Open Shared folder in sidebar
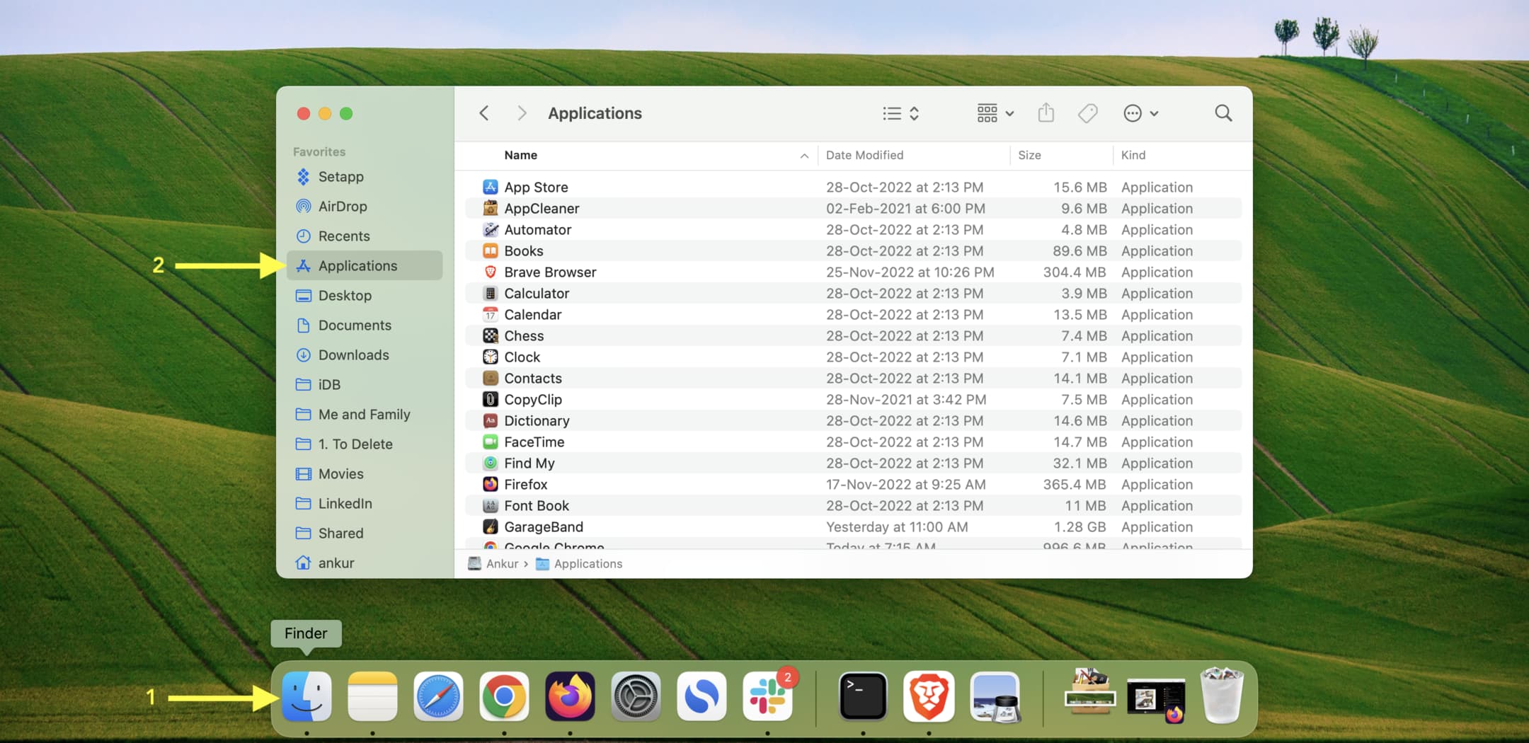The image size is (1529, 743). tap(365, 533)
